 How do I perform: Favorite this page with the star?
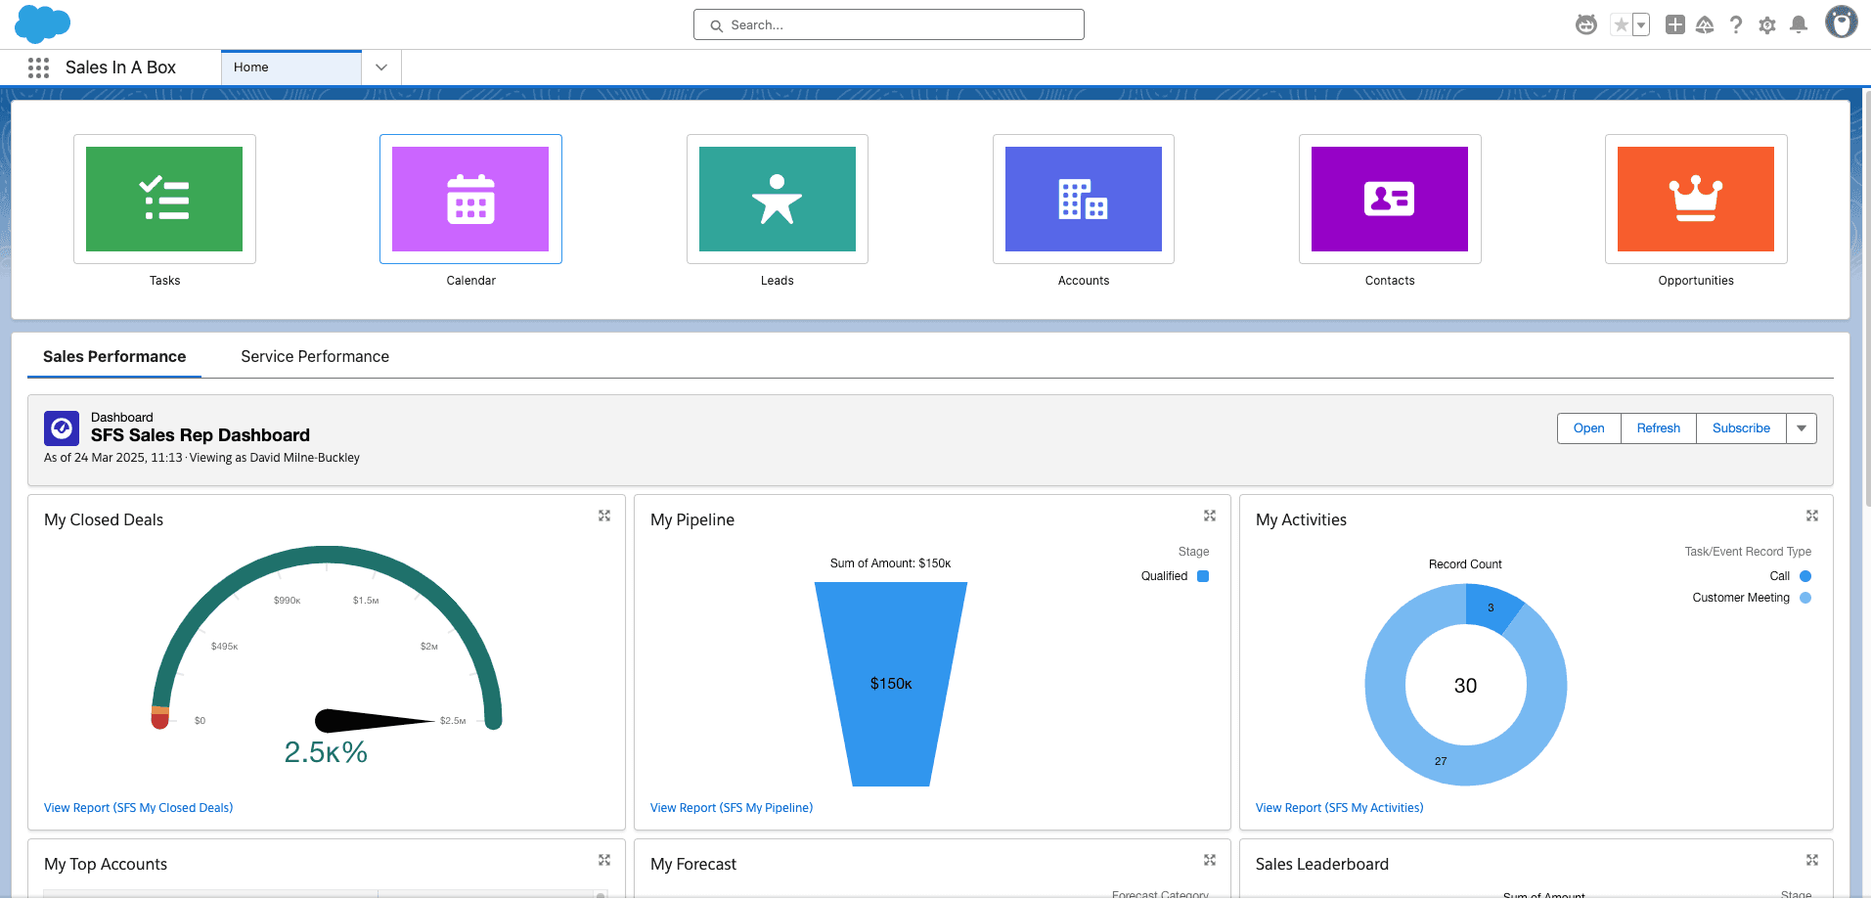1622,24
